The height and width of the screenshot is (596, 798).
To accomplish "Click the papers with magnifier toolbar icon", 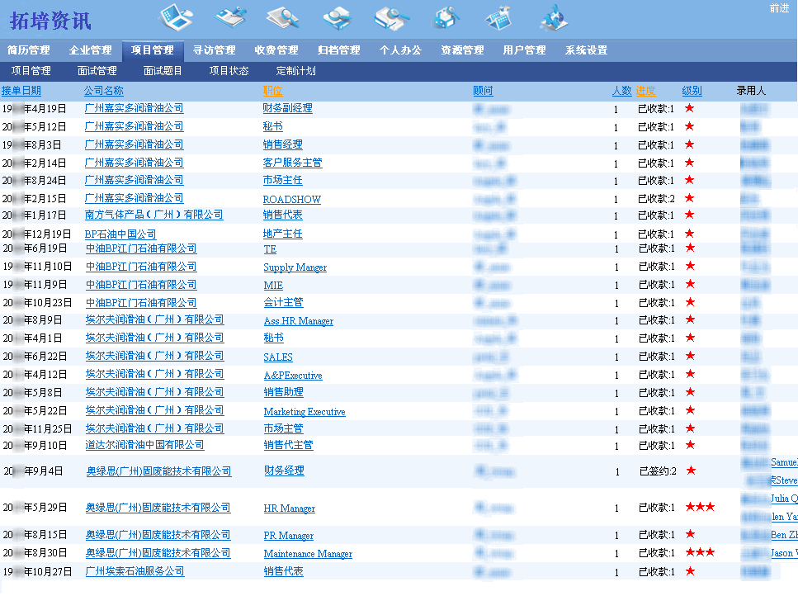I will [283, 17].
